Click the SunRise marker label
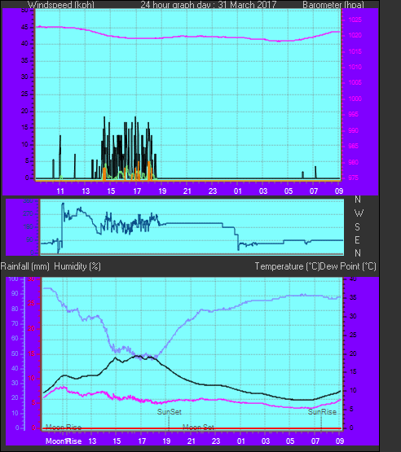The image size is (401, 452). [x=322, y=411]
